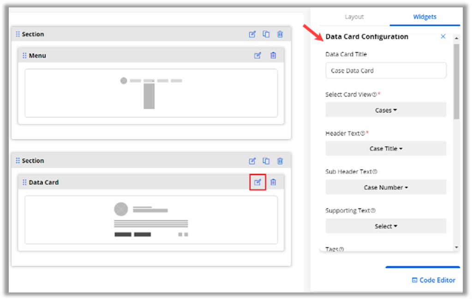Switch to the Layout tab

(x=354, y=17)
